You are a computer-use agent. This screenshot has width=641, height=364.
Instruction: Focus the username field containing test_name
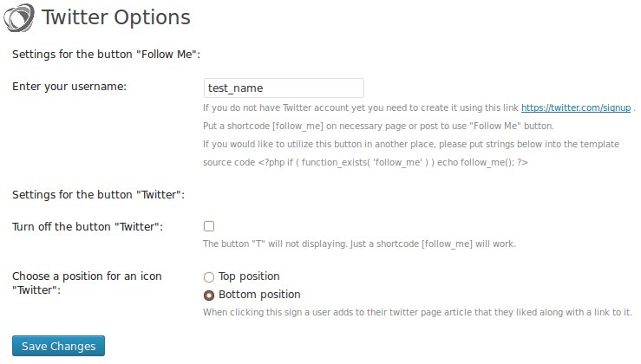(x=284, y=88)
